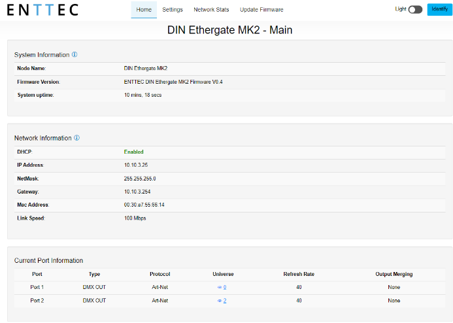Click the Node Name label
The image size is (453, 323).
(x=31, y=69)
